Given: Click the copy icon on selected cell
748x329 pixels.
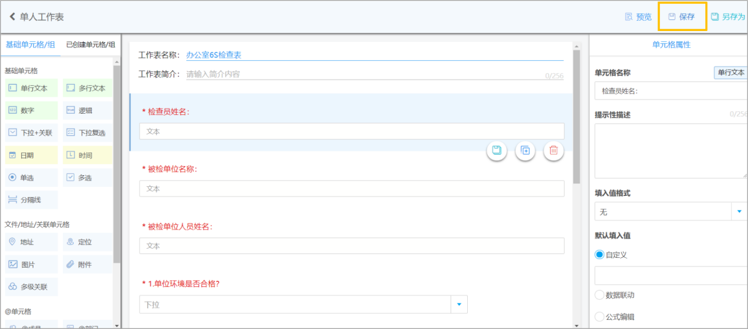Looking at the screenshot, I should coord(525,151).
